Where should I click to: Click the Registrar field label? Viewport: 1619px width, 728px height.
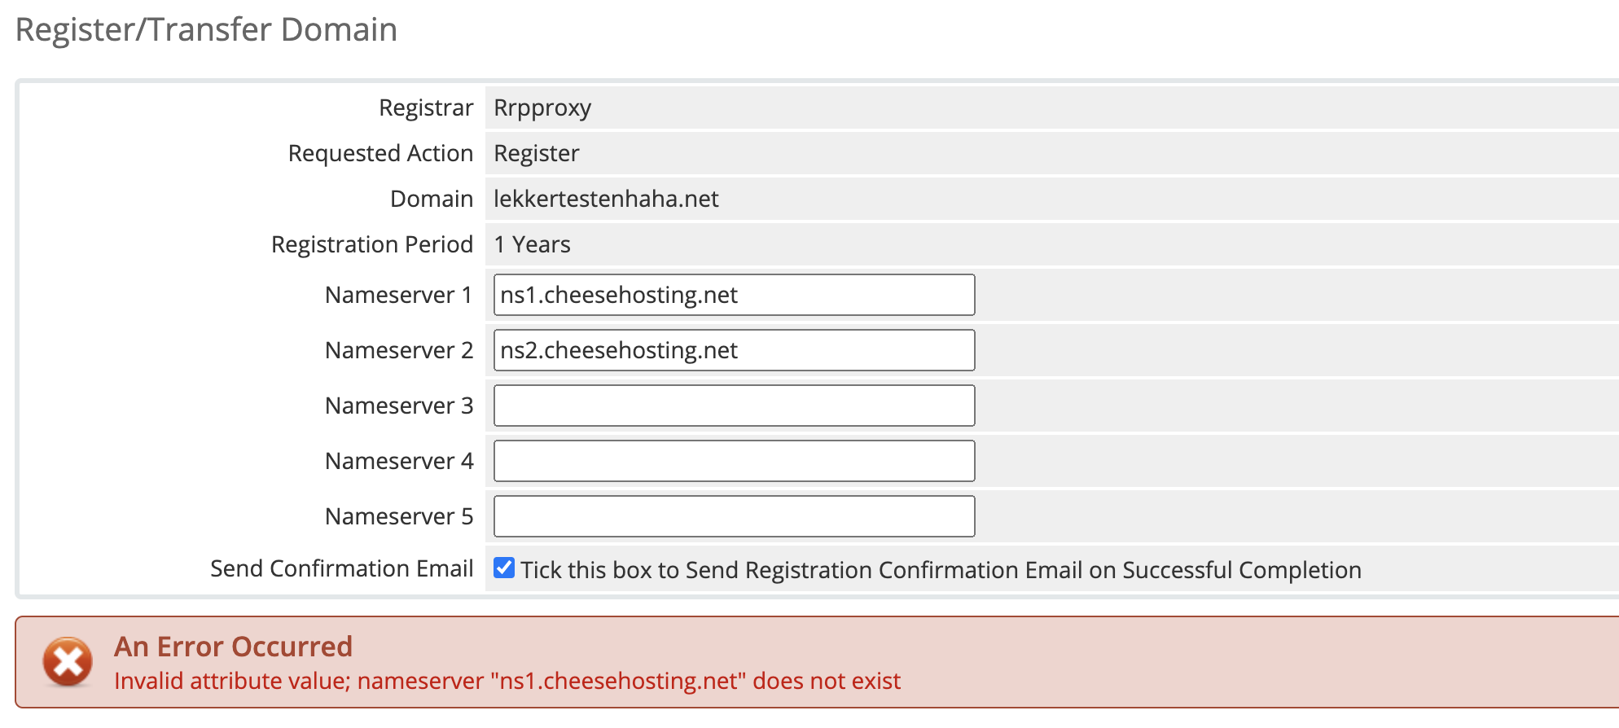tap(425, 107)
